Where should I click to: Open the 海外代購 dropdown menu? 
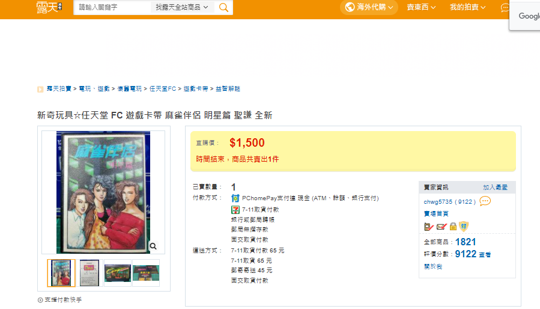pyautogui.click(x=369, y=7)
